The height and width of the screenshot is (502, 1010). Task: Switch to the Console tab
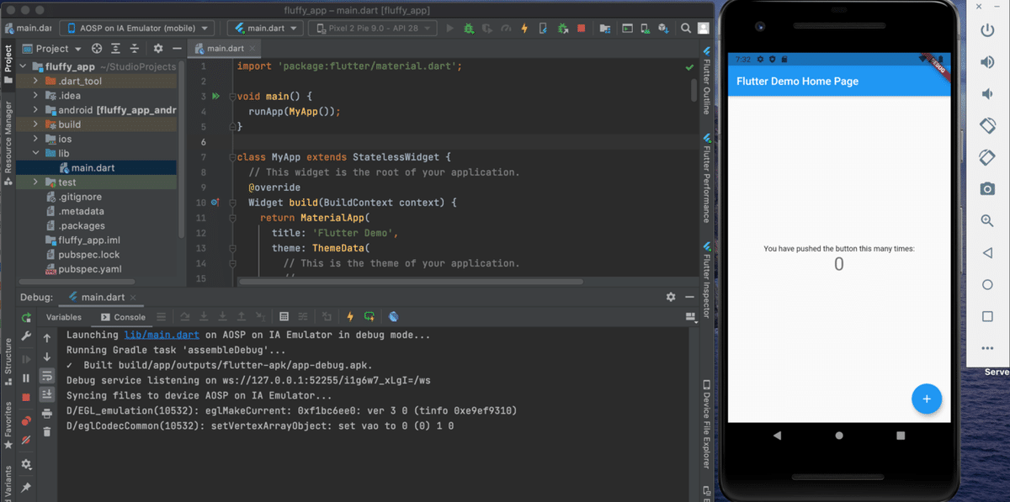click(x=122, y=317)
